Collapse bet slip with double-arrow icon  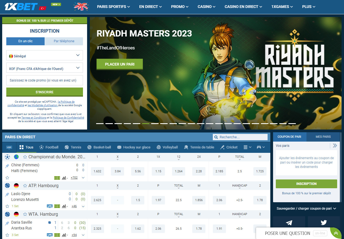[335, 146]
